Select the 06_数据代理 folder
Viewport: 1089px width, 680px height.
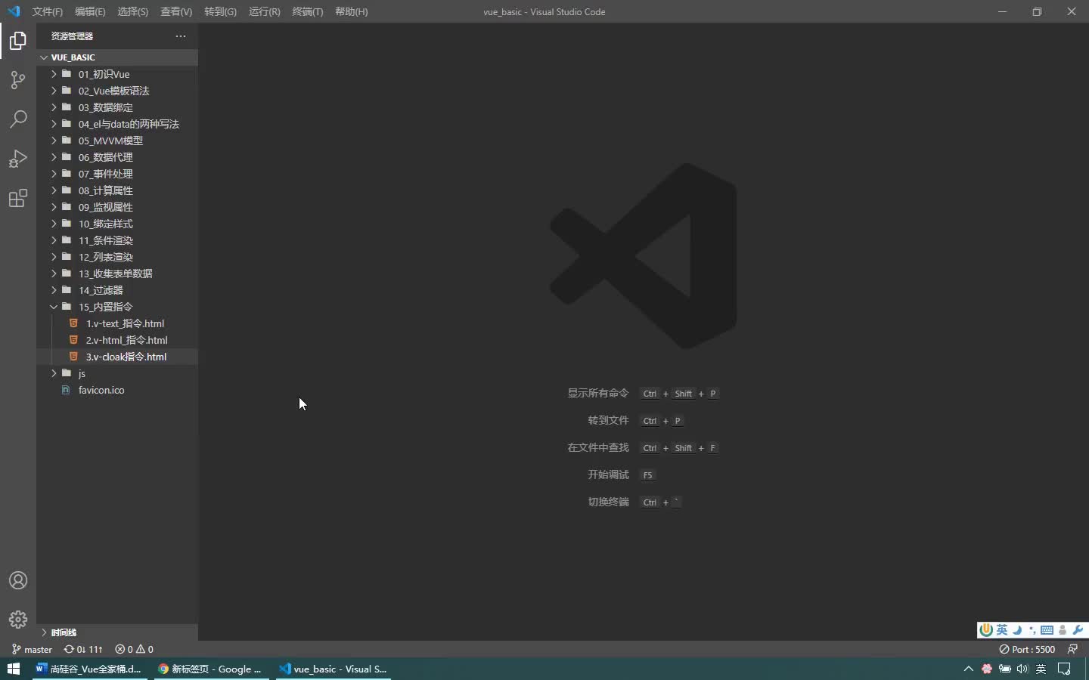coord(117,157)
